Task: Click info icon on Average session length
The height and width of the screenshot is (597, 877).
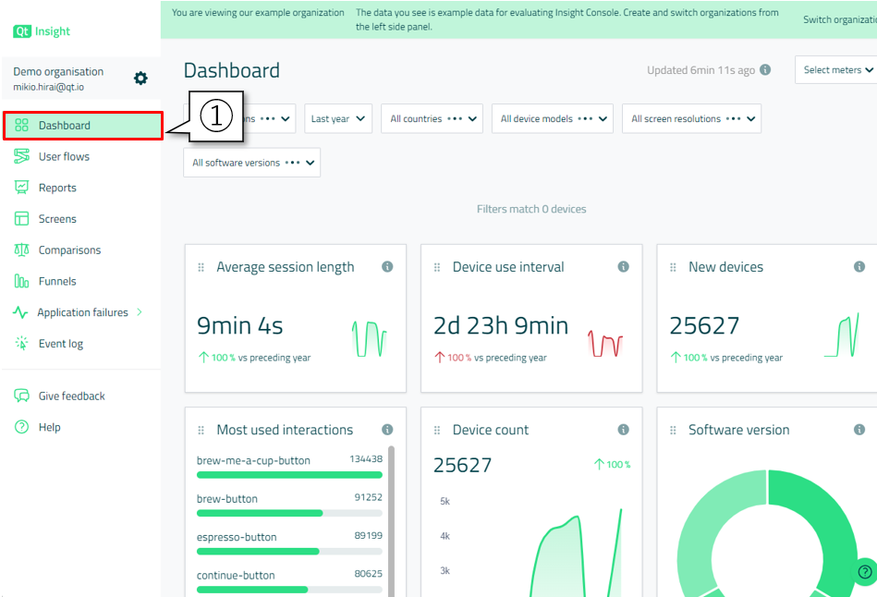Action: tap(387, 267)
